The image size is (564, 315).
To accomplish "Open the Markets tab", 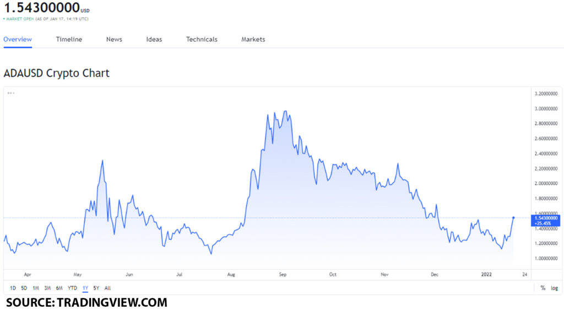I will [x=253, y=39].
